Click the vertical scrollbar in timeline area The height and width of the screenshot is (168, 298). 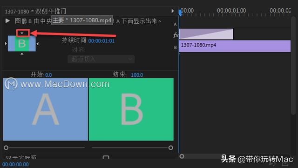click(x=293, y=65)
